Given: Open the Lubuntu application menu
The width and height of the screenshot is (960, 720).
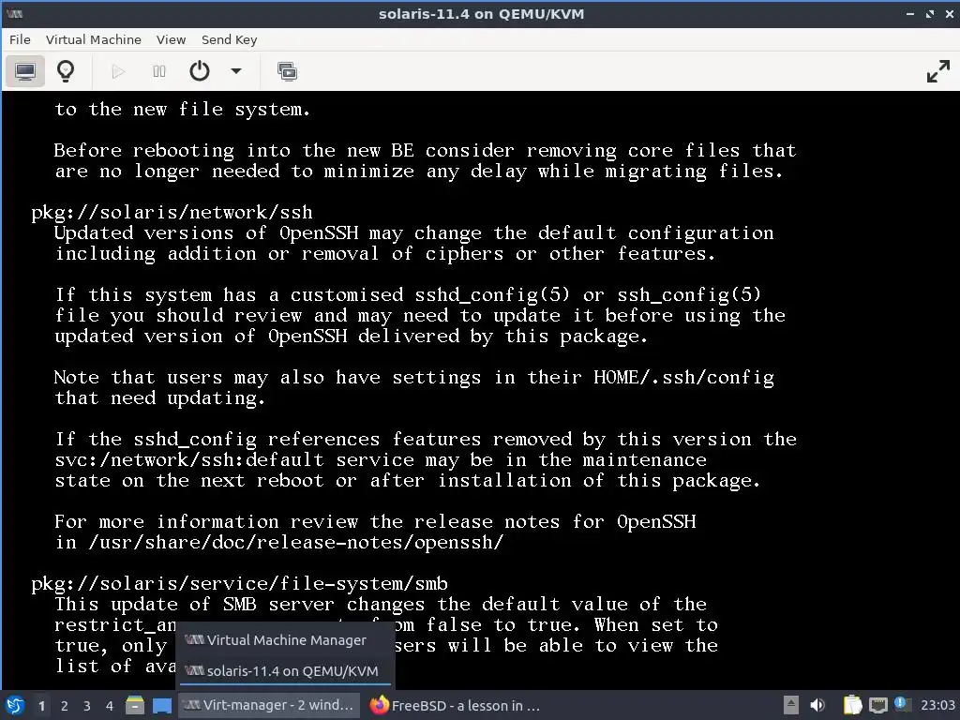Looking at the screenshot, I should click(15, 705).
